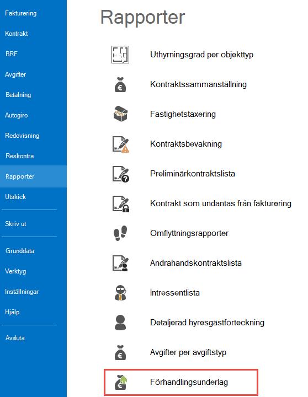Open Detaljerad hyresgästförteckning report

[207, 323]
